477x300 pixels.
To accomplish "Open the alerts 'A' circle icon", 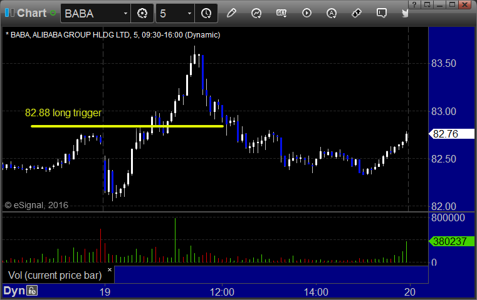I will [332, 13].
